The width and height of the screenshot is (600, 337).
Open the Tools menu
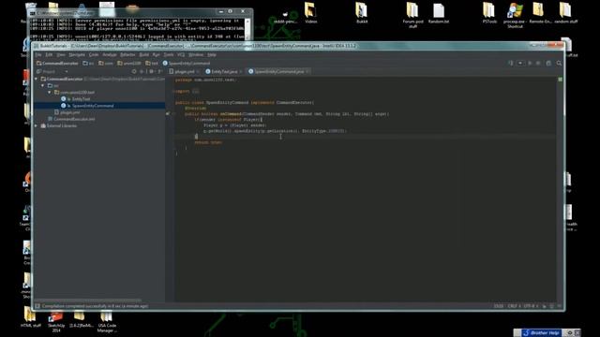tap(169, 54)
